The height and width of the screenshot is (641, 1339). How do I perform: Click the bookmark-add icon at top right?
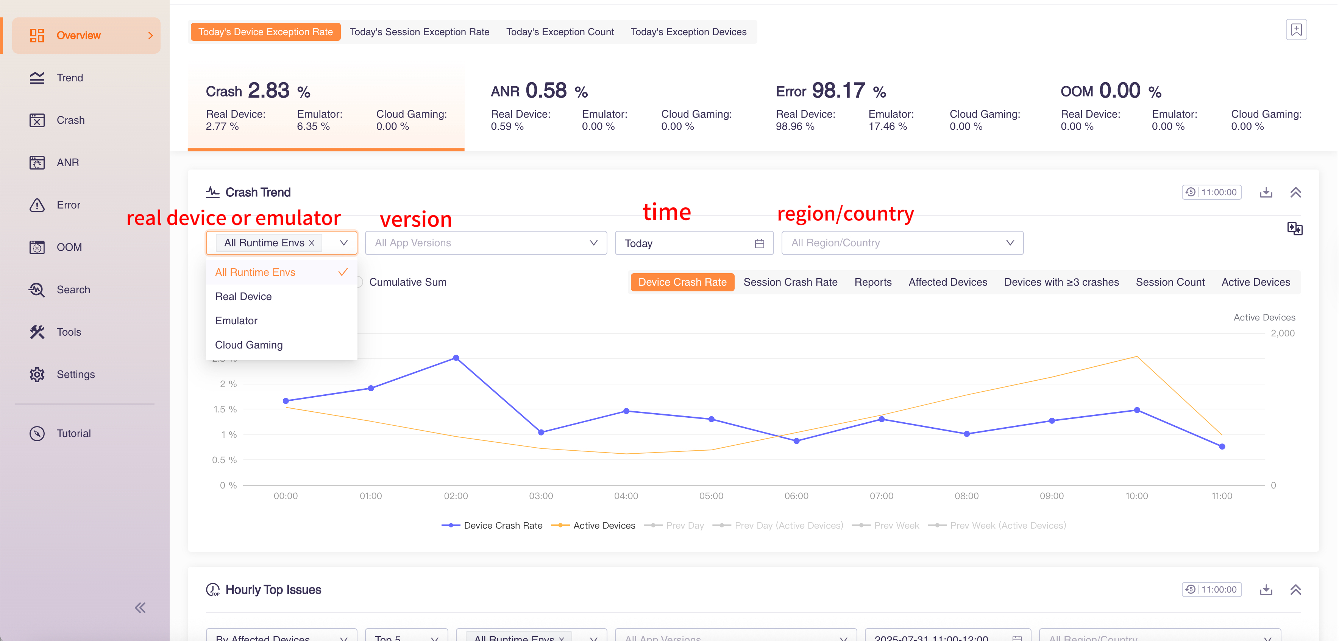(x=1296, y=30)
